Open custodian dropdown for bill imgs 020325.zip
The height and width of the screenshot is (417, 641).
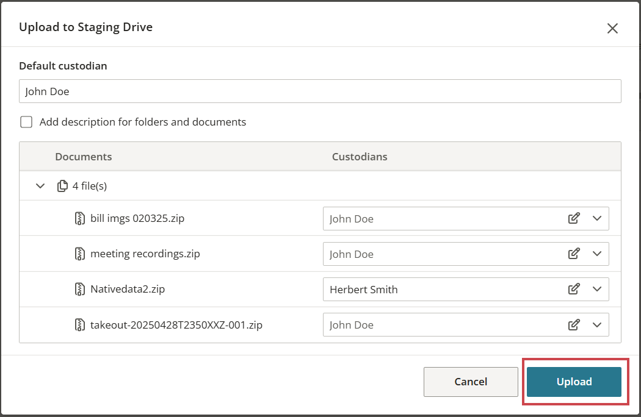pos(597,218)
